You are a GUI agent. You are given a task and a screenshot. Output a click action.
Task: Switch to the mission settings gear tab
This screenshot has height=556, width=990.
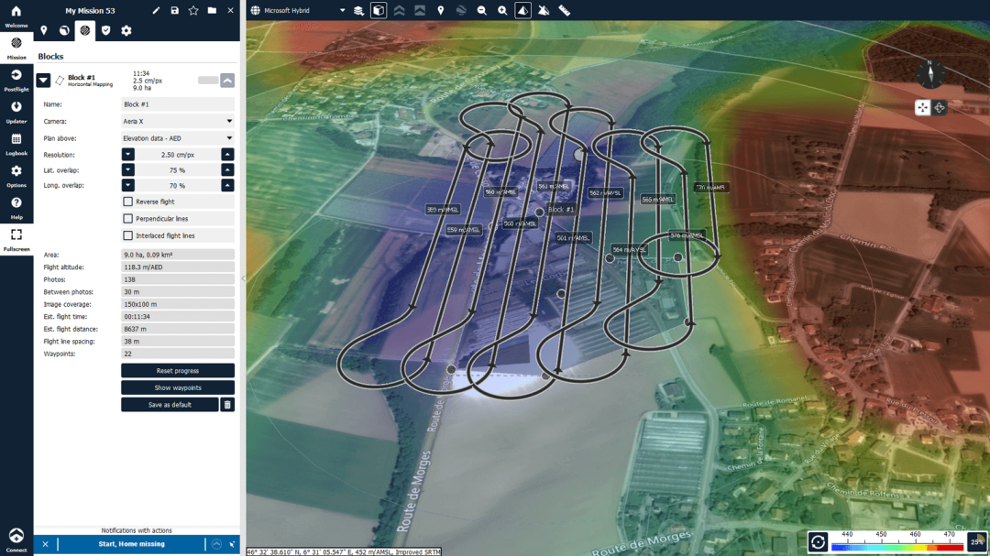(x=126, y=30)
